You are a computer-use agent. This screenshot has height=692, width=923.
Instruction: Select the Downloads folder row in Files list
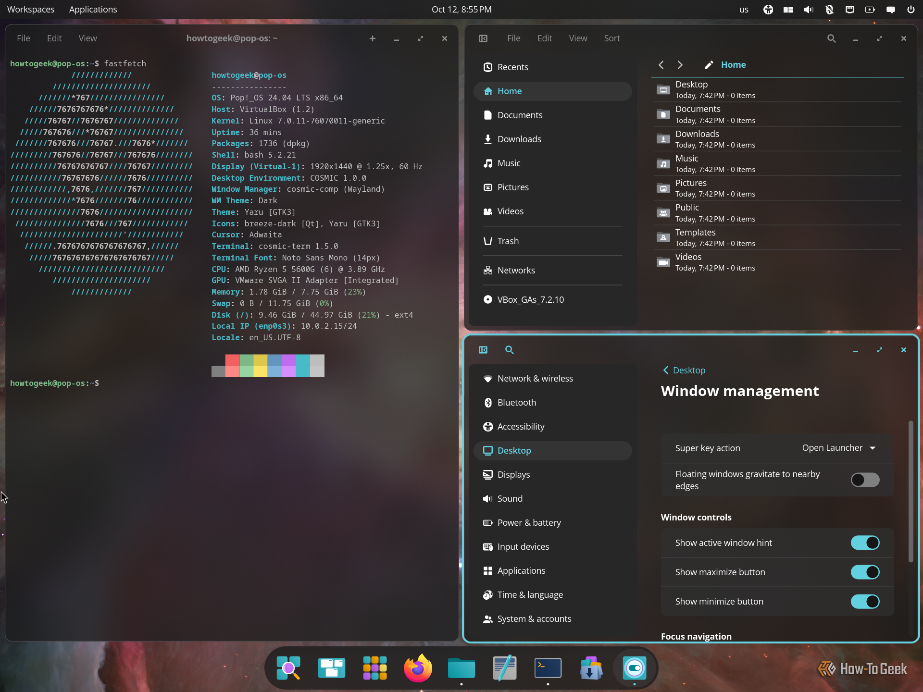[x=777, y=139]
